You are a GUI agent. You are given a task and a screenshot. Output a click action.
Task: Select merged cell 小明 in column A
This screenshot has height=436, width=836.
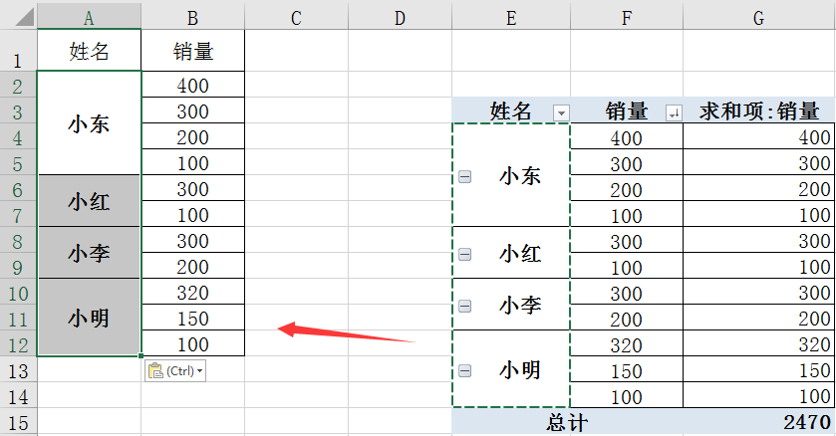click(x=89, y=318)
